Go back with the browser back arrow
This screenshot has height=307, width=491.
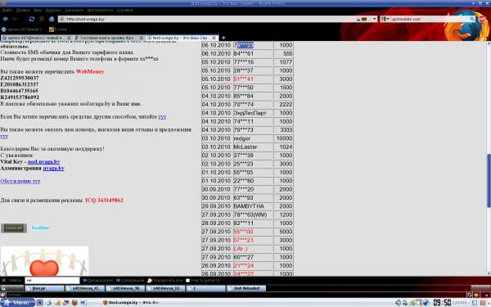point(6,19)
